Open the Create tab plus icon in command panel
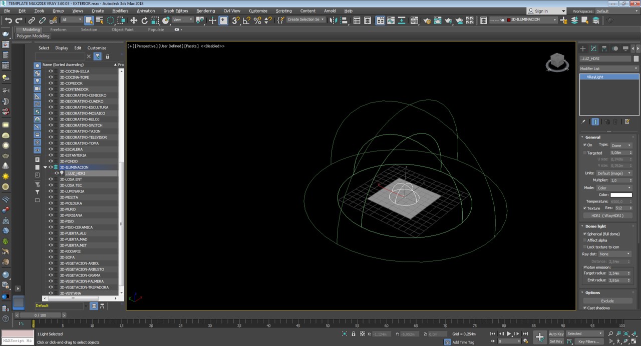 pos(583,48)
